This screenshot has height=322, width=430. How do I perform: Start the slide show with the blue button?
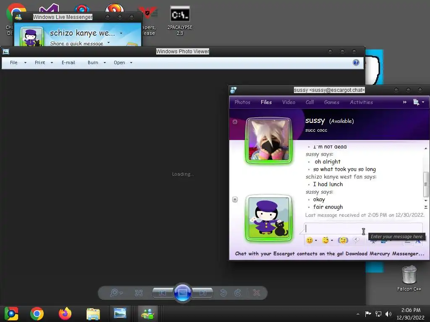[x=183, y=293]
